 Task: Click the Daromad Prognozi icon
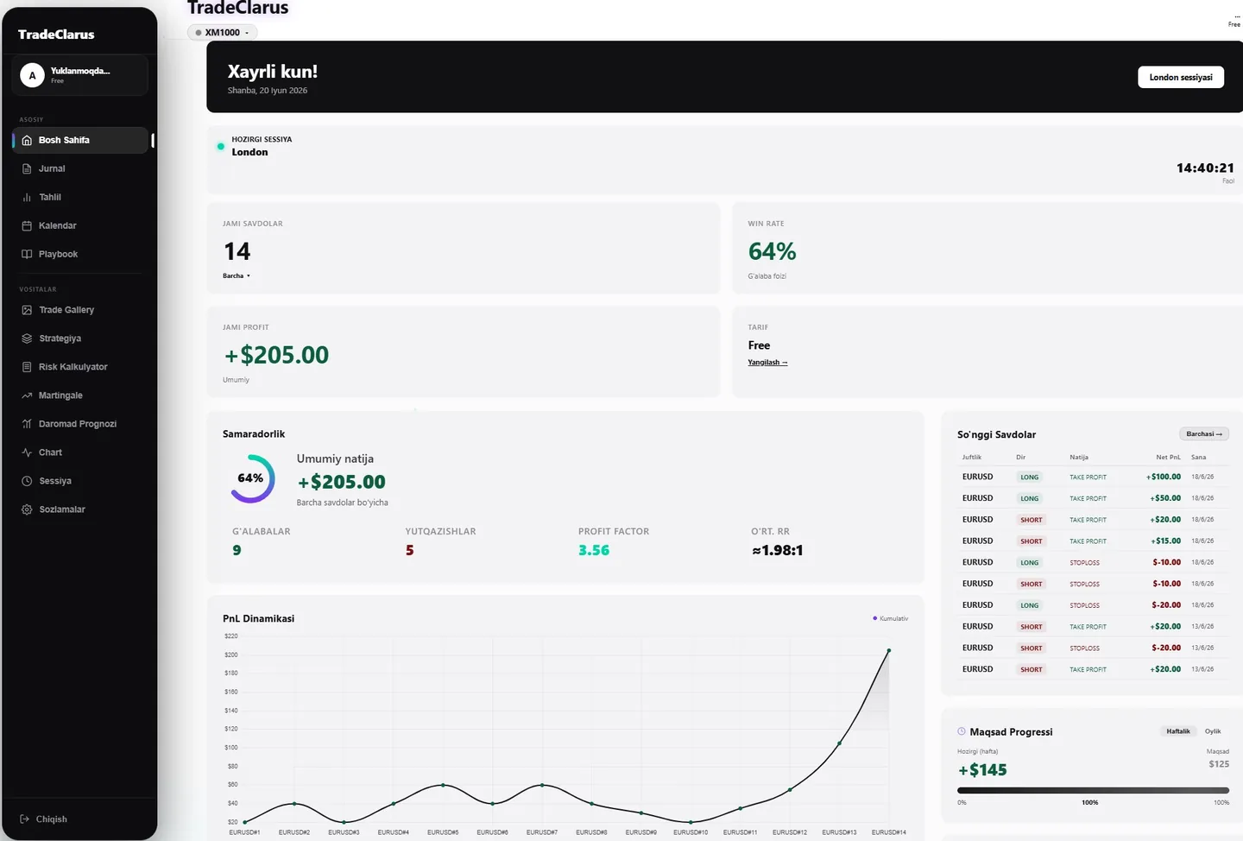tap(27, 424)
